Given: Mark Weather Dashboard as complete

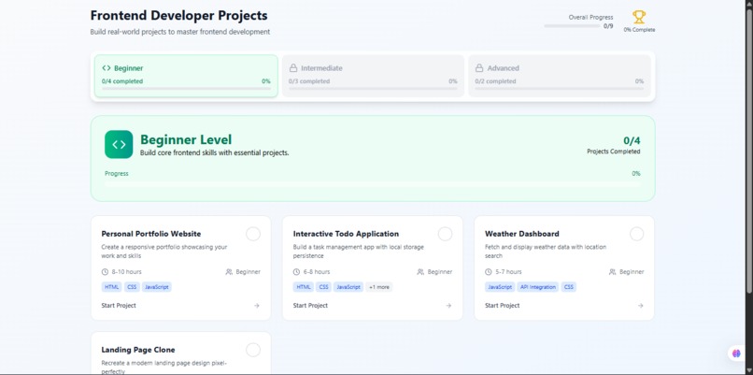Looking at the screenshot, I should pyautogui.click(x=637, y=234).
